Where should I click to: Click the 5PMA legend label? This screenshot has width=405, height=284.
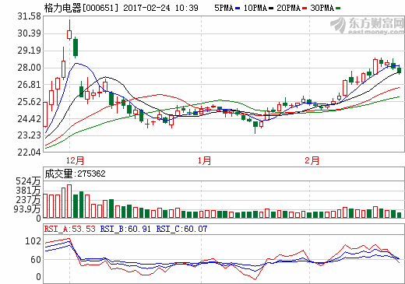(224, 9)
